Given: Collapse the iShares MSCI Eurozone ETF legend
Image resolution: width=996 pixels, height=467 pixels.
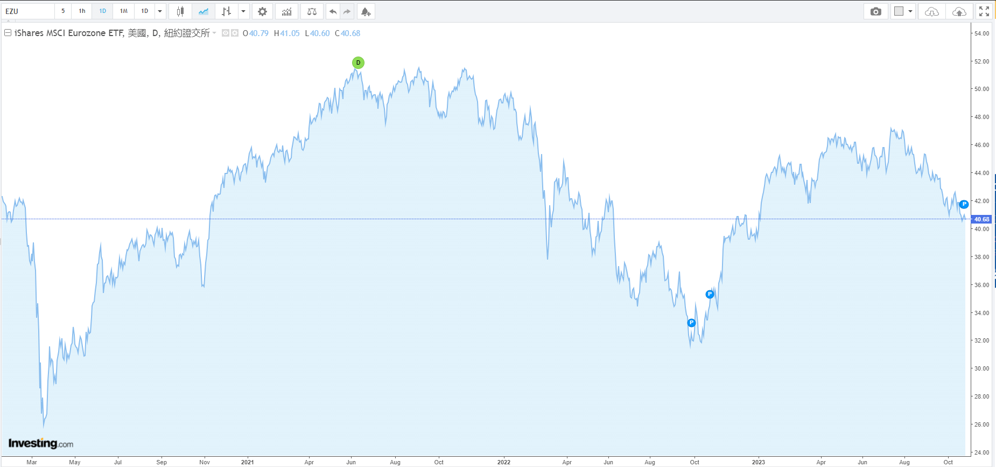Looking at the screenshot, I should (x=8, y=33).
